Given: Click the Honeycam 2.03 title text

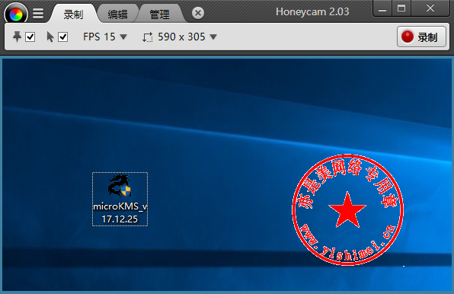Looking at the screenshot, I should pyautogui.click(x=312, y=11).
